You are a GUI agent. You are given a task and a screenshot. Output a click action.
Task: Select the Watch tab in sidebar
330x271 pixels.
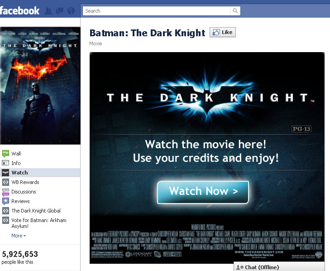(x=40, y=173)
